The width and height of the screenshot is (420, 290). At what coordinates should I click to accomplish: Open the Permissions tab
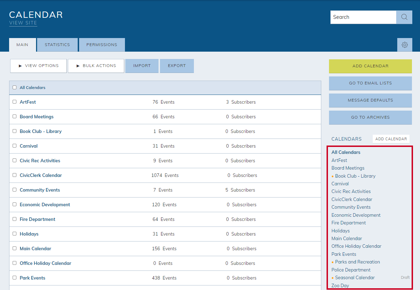click(x=102, y=45)
